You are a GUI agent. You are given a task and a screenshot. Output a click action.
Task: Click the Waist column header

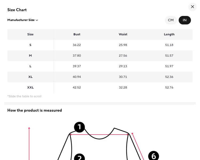(123, 34)
